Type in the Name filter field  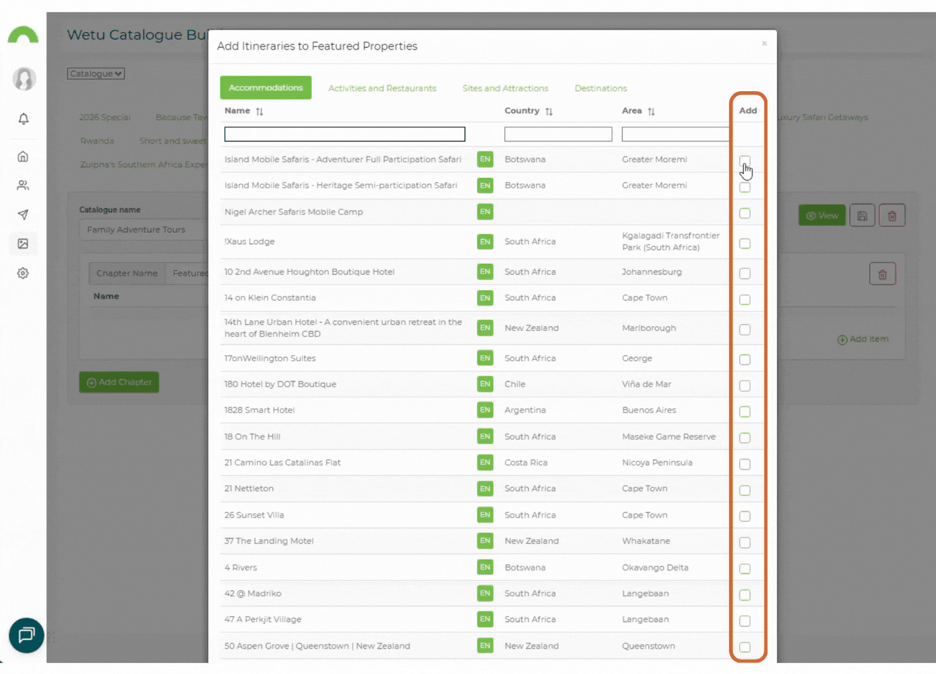(x=344, y=134)
